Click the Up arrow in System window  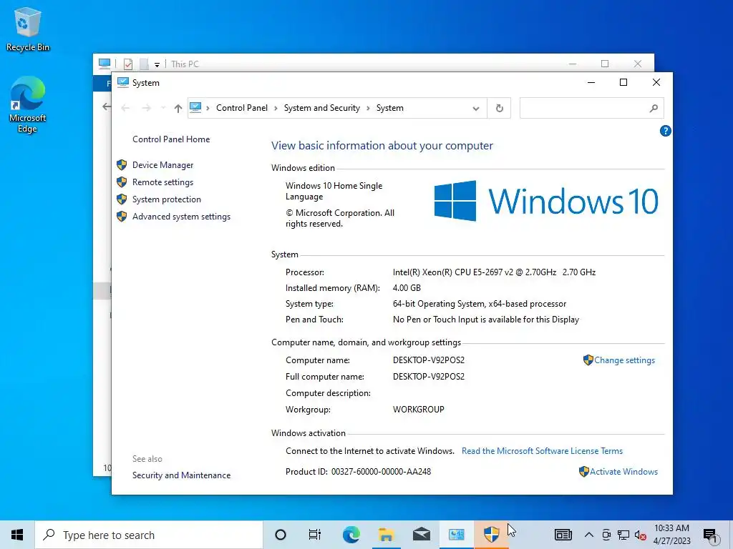tap(178, 109)
